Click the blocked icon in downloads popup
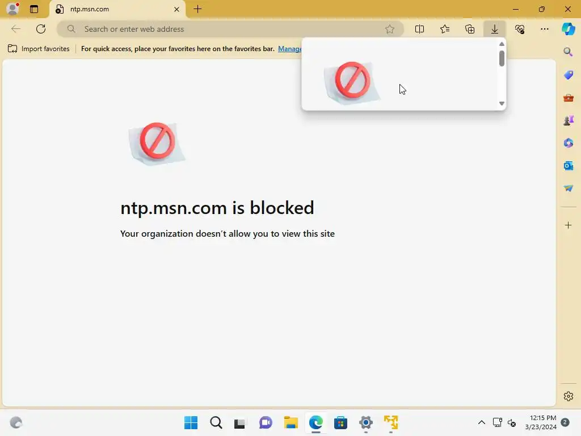This screenshot has width=581, height=436. (x=352, y=83)
